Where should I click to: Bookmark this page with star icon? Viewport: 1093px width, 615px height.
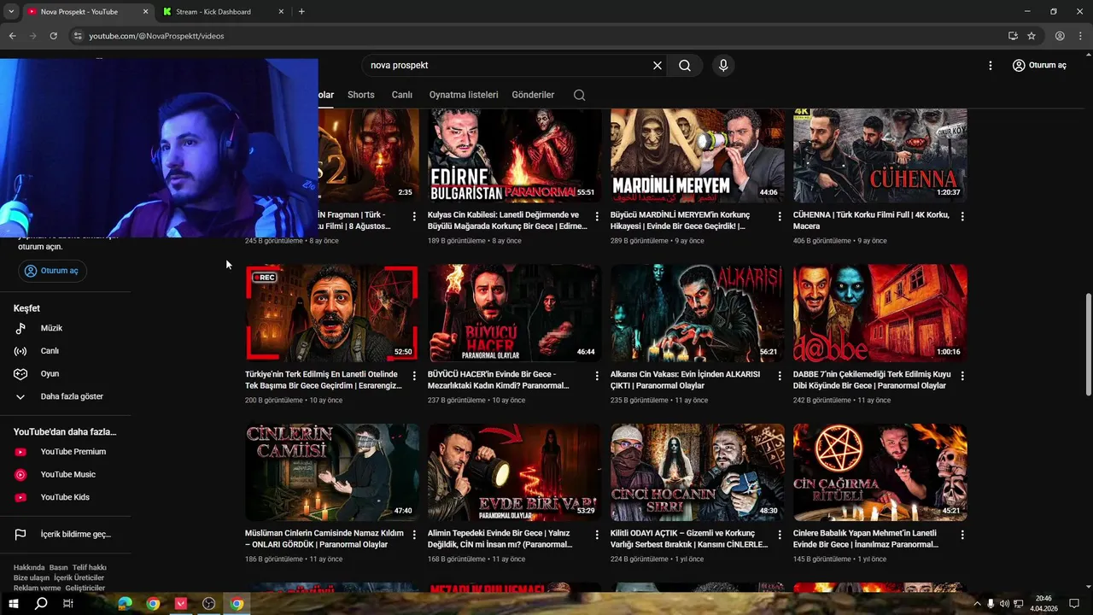pyautogui.click(x=1032, y=36)
